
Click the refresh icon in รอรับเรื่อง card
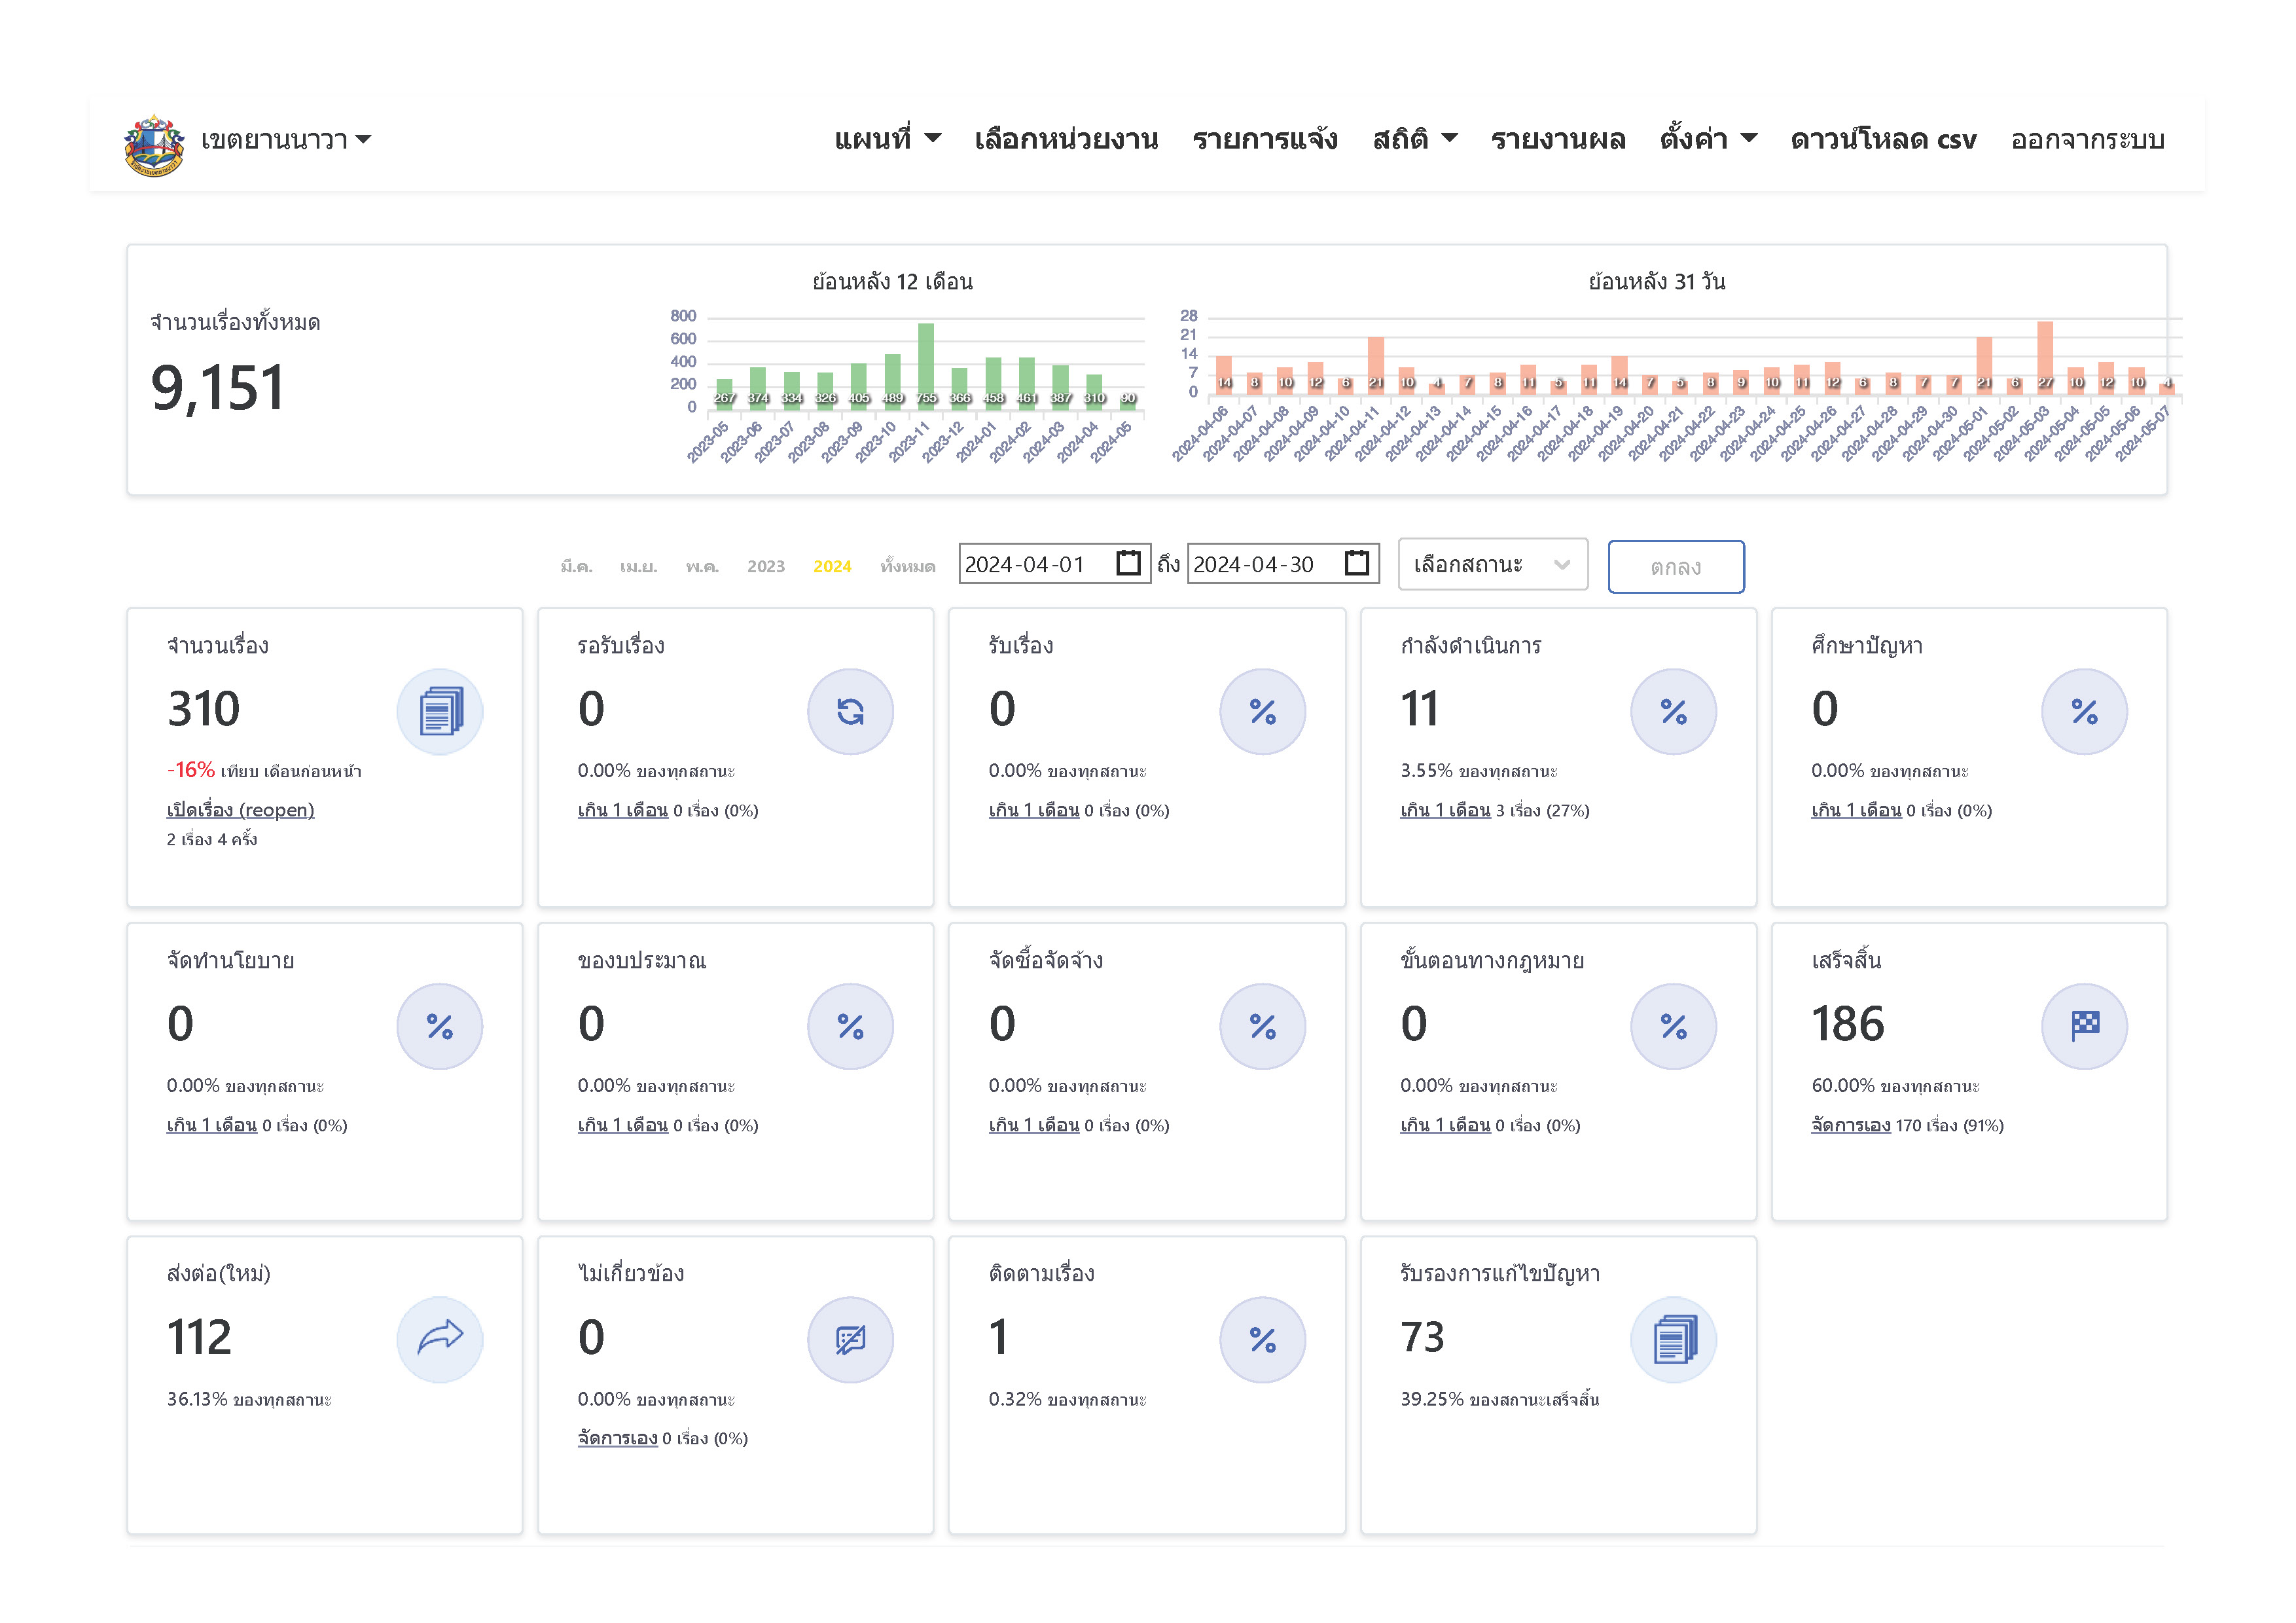pyautogui.click(x=850, y=712)
